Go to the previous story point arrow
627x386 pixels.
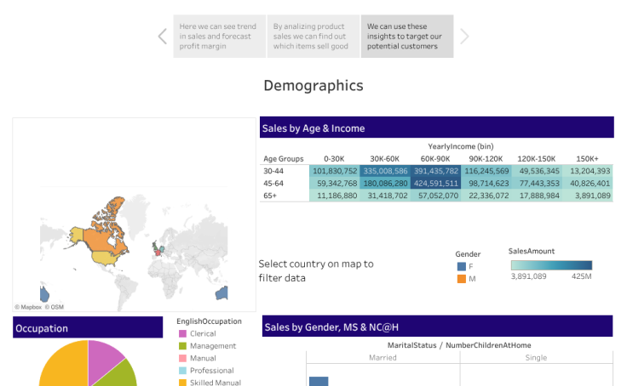(x=162, y=36)
